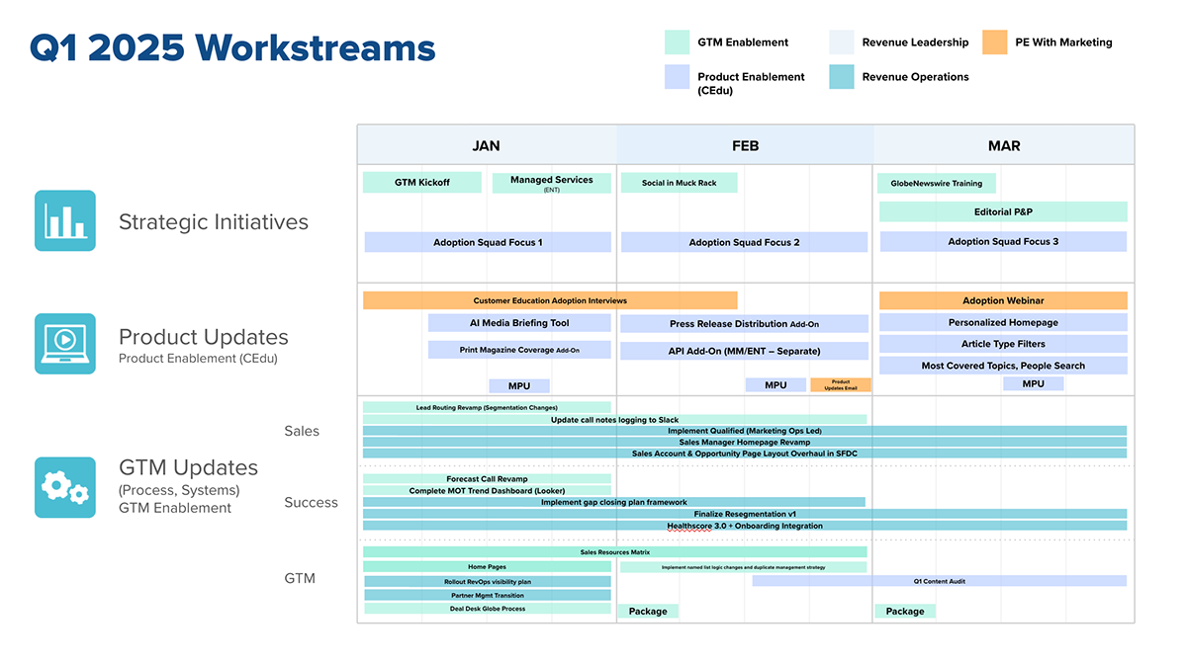Click the Revenue Operations legend swatch
The height and width of the screenshot is (664, 1187).
pyautogui.click(x=841, y=77)
